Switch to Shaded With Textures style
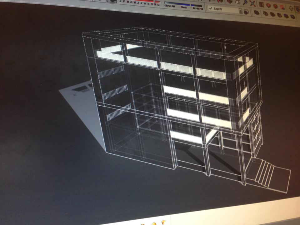300x225 pixels. [x=287, y=16]
